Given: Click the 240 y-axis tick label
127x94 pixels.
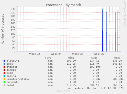Looking at the screenshot, I should [13, 9].
